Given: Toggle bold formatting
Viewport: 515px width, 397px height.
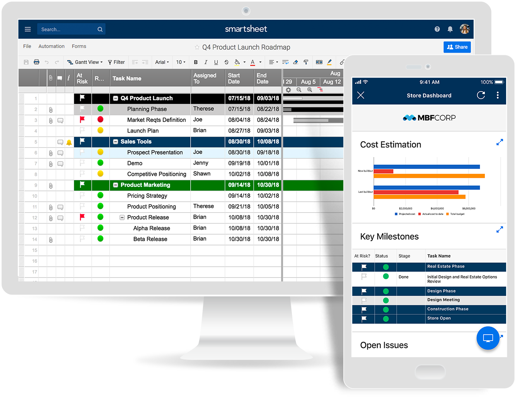Looking at the screenshot, I should (x=196, y=62).
